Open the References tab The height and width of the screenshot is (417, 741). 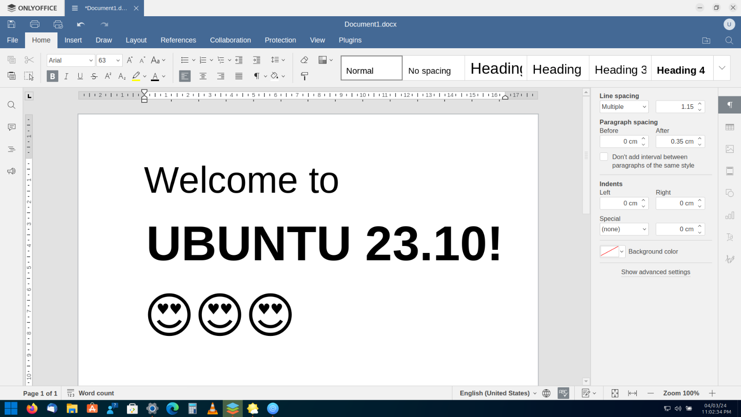coord(178,40)
